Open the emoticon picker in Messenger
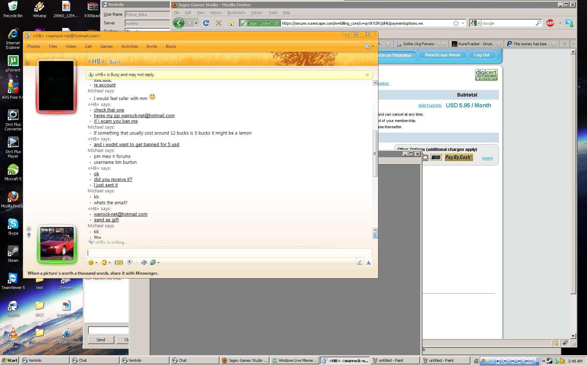The image size is (587, 366). (91, 262)
